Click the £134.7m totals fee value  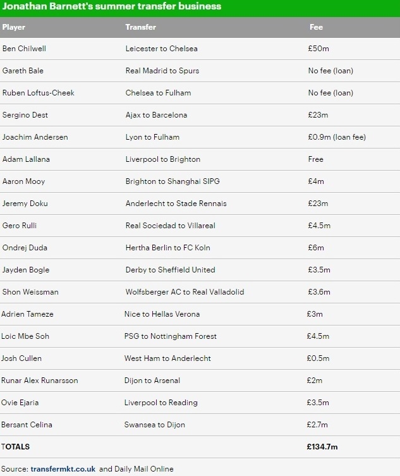(x=322, y=447)
